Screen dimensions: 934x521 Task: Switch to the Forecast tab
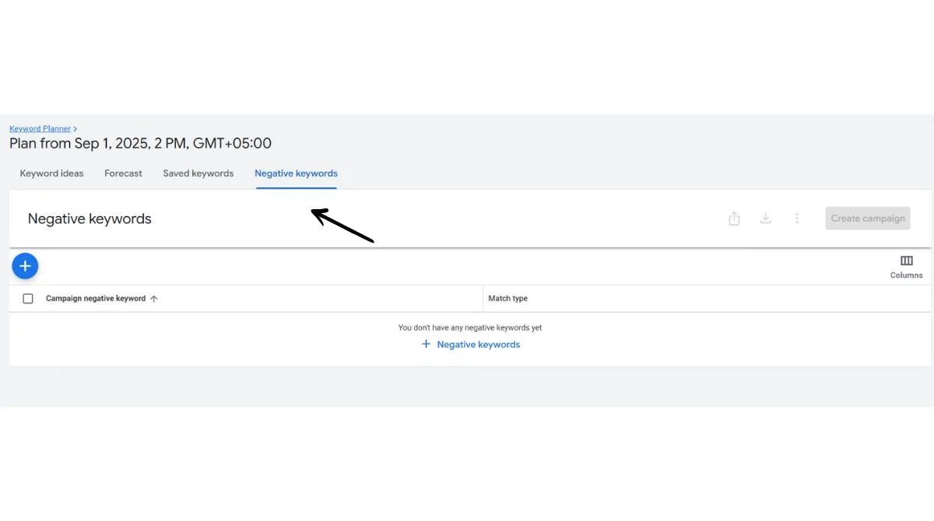123,173
